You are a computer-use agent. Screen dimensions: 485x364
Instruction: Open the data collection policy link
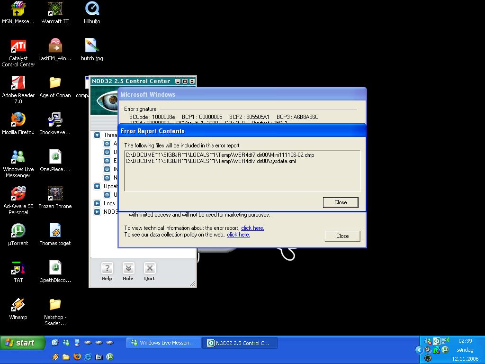point(238,235)
